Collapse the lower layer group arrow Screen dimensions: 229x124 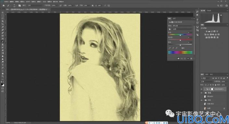tap(204, 100)
